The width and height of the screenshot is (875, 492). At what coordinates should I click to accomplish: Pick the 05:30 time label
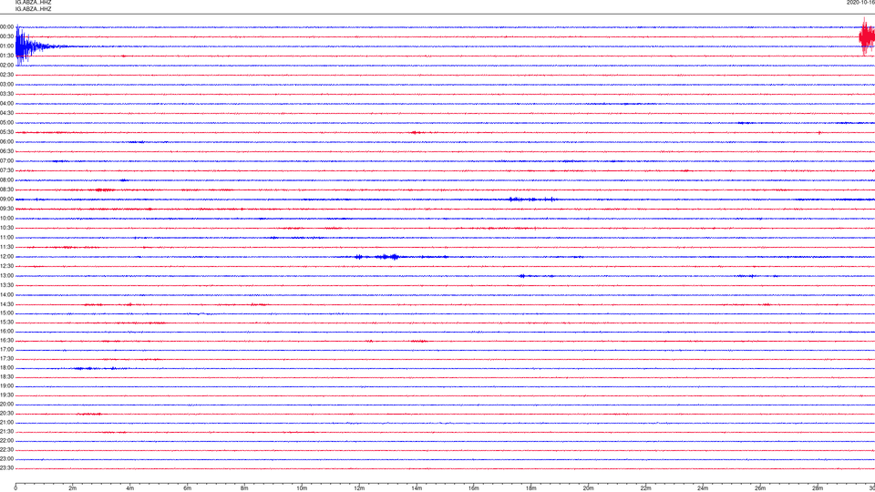pos(6,132)
